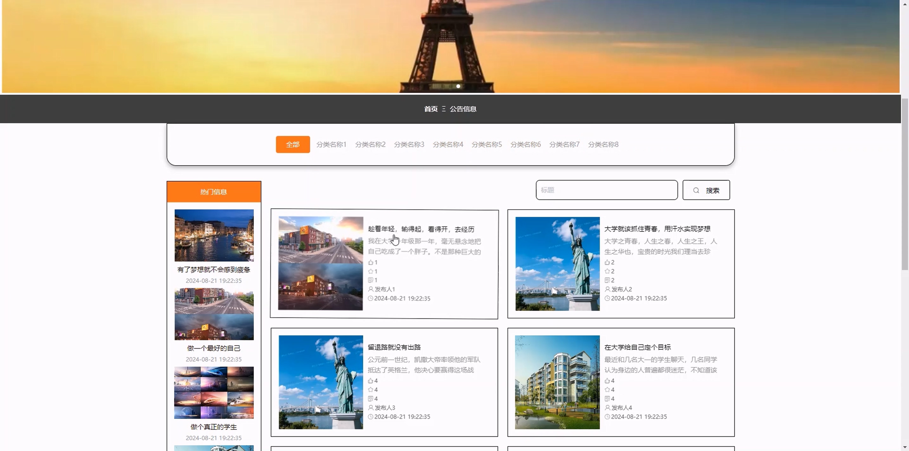Switch to 分类名称3 category
The height and width of the screenshot is (451, 909).
point(409,144)
